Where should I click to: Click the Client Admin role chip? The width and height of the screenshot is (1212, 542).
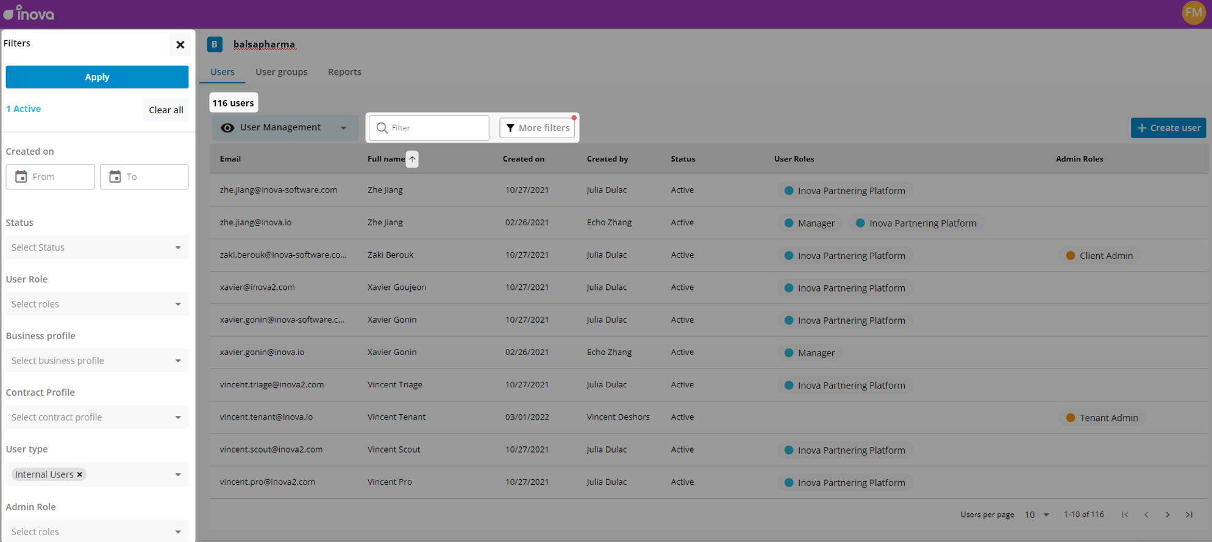[1100, 256]
